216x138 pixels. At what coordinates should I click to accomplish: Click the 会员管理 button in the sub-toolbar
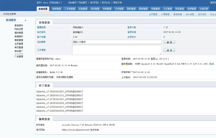point(153,14)
